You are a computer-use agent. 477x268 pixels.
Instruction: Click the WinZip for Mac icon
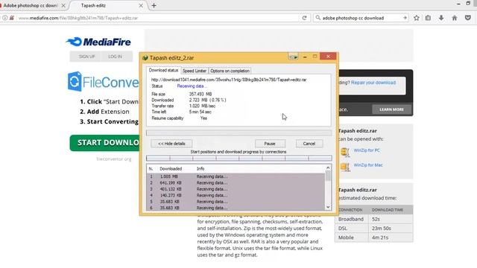[345, 167]
